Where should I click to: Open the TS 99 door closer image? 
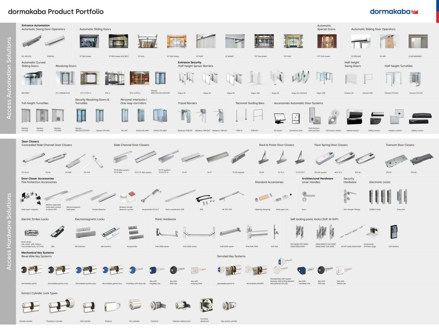coord(193,158)
